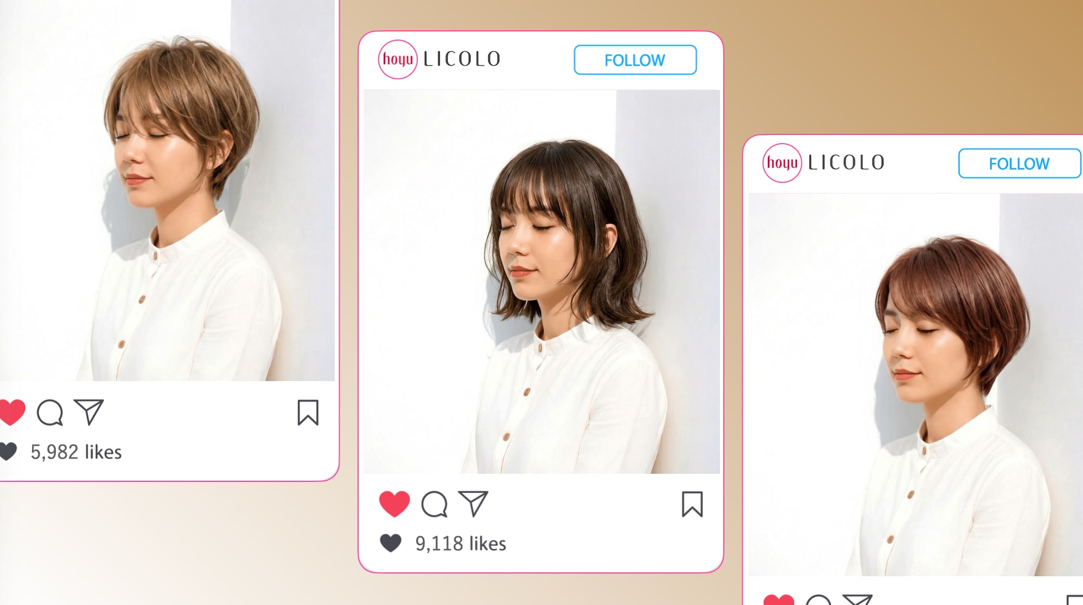Click the hoyu logo avatar on middle post

point(398,59)
